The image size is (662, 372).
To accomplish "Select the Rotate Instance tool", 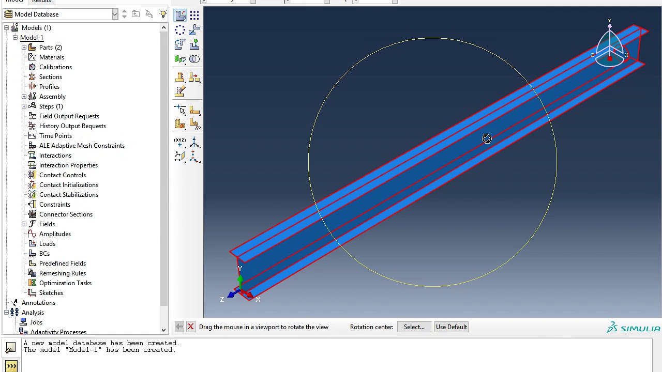I will 180,44.
